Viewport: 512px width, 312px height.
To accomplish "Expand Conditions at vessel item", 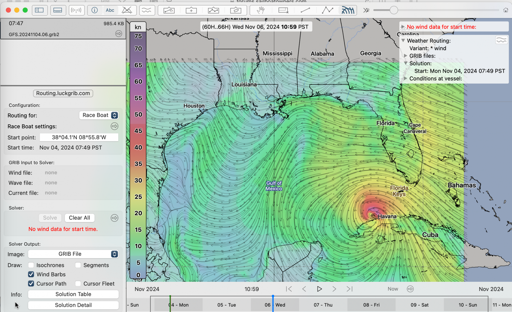I will click(x=406, y=78).
